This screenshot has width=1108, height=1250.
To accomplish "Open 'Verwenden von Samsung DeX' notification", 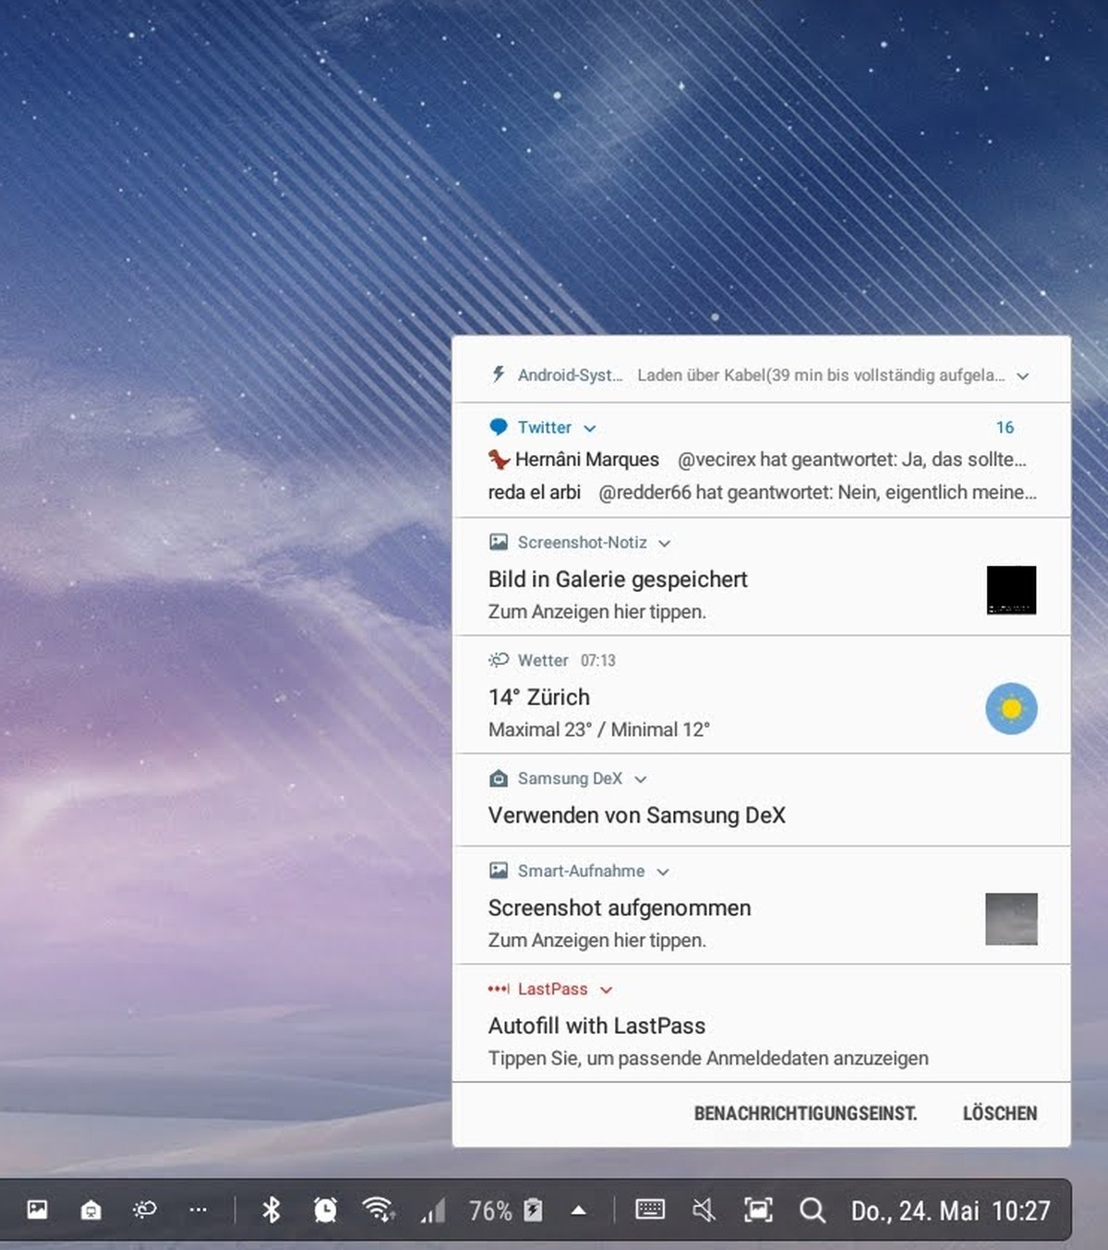I will 637,815.
